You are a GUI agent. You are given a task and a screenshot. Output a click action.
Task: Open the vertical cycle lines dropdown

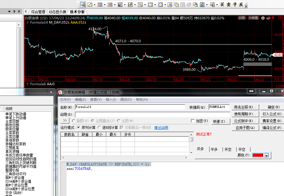point(115,5)
